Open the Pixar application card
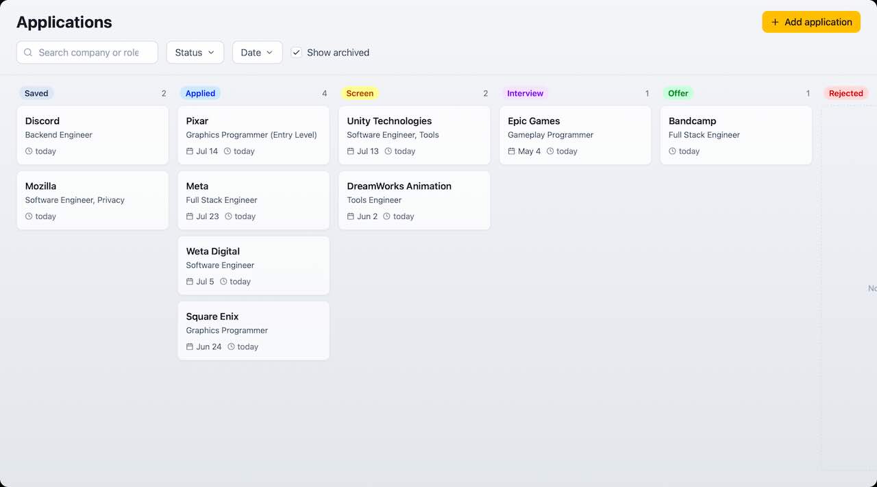The height and width of the screenshot is (487, 877). [x=254, y=135]
